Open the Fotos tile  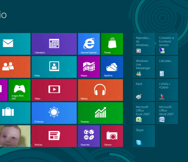(54, 67)
